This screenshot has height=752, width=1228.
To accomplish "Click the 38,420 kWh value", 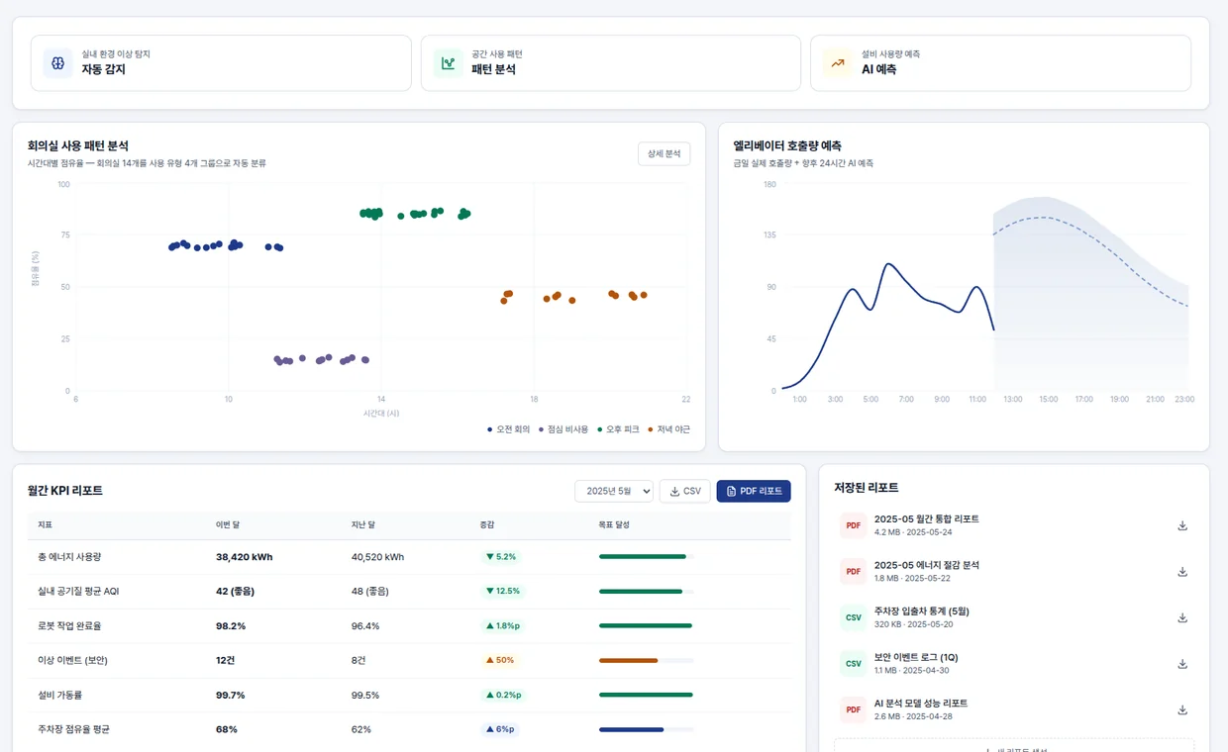I will tap(244, 557).
